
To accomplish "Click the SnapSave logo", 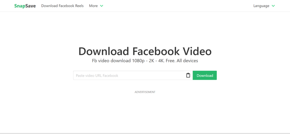I will [x=25, y=6].
